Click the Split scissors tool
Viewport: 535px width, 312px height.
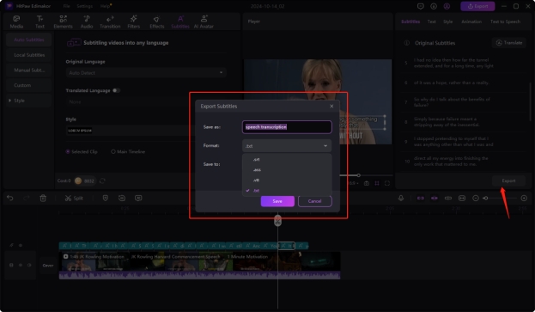coord(74,198)
